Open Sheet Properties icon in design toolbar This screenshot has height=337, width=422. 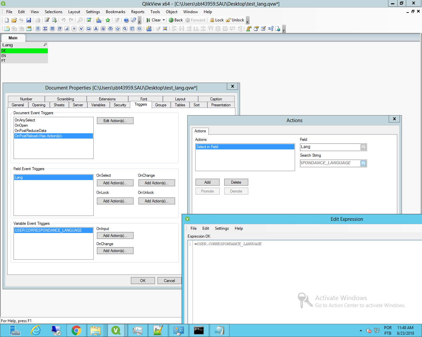point(29,29)
